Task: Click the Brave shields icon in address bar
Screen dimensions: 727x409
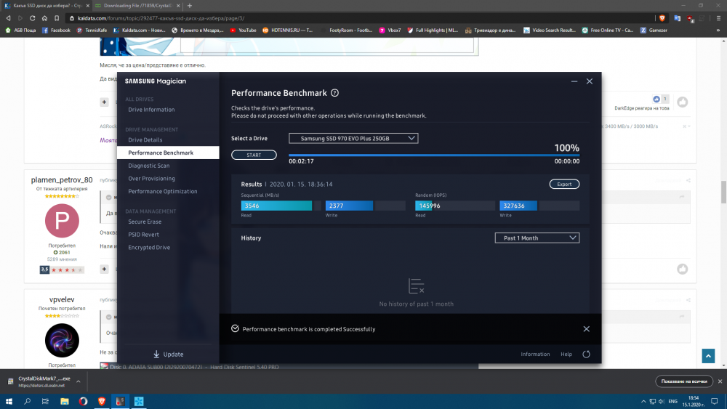Action: pyautogui.click(x=662, y=18)
